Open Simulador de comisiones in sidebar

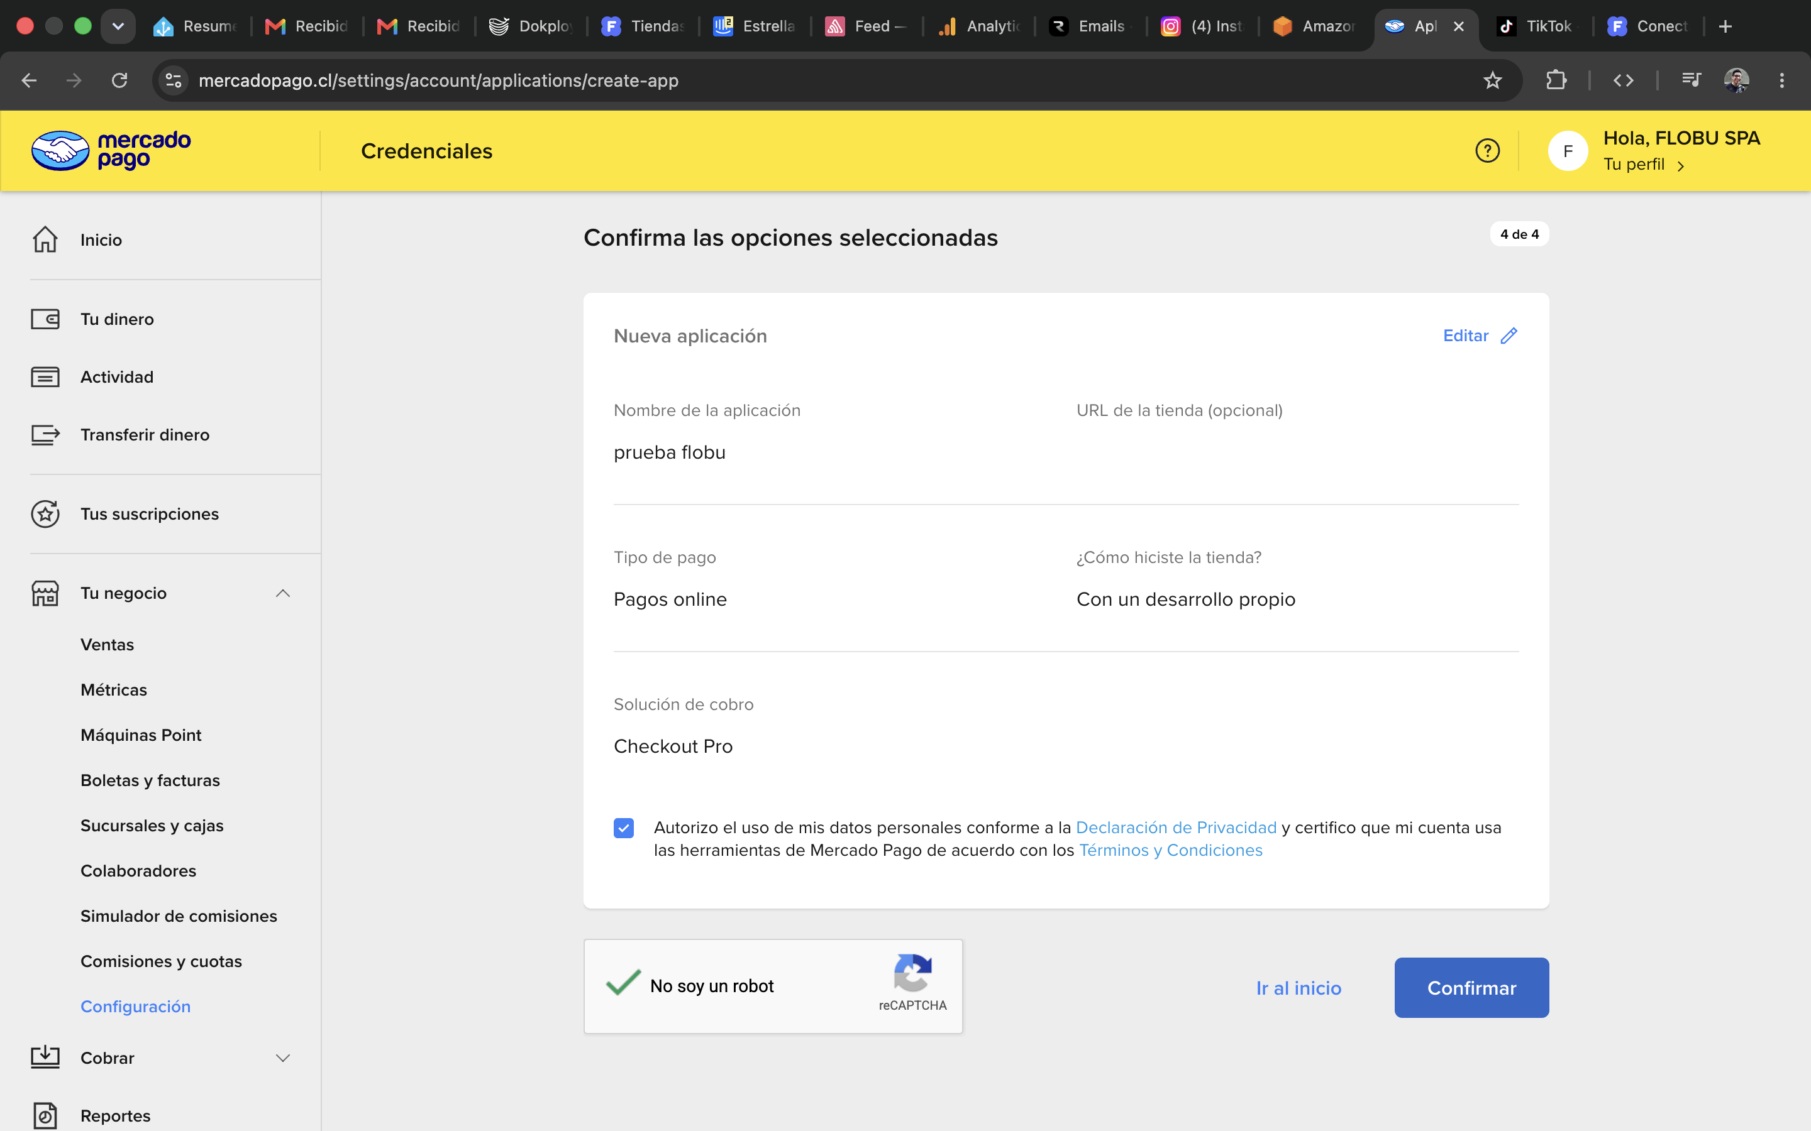point(178,916)
